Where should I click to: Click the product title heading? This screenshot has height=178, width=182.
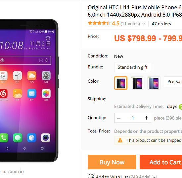pyautogui.click(x=135, y=11)
